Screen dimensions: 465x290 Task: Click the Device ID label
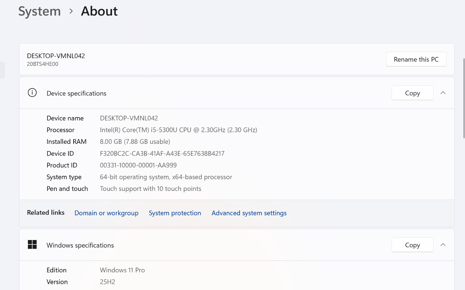pos(60,153)
